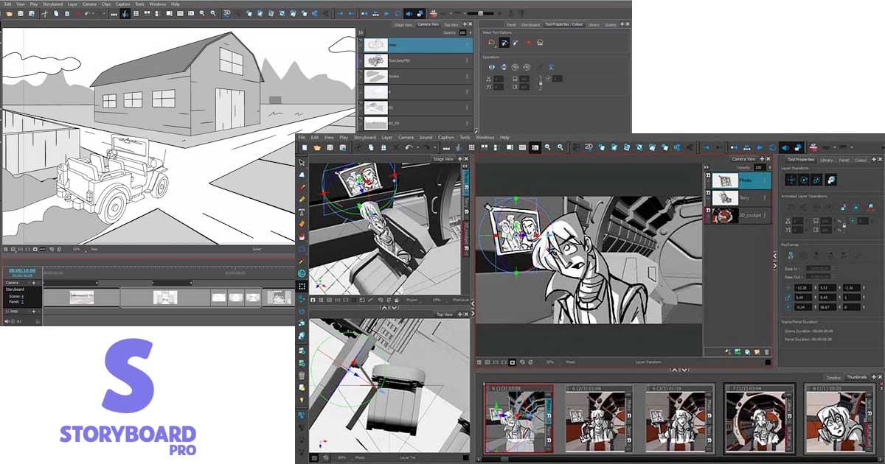Switch to the Guides tab in back window

[610, 24]
